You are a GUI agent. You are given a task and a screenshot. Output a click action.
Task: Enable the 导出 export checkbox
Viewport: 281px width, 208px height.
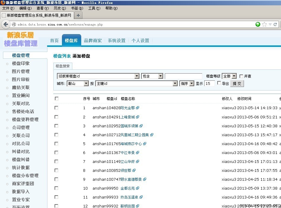click(x=219, y=83)
